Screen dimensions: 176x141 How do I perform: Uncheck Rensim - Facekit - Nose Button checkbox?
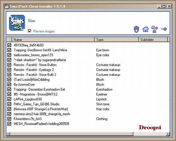(9, 65)
